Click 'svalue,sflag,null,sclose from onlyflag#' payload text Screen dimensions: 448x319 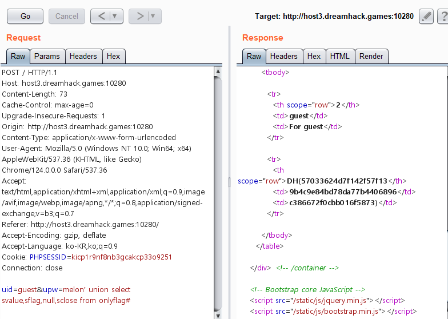coord(66,301)
